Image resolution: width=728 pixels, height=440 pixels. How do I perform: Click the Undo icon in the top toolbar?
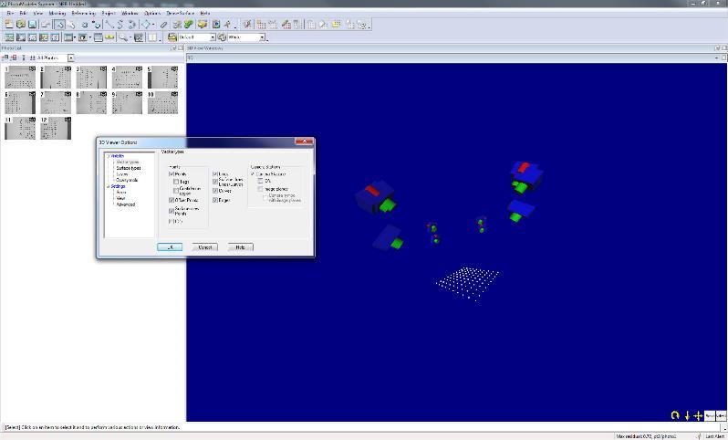click(x=85, y=24)
